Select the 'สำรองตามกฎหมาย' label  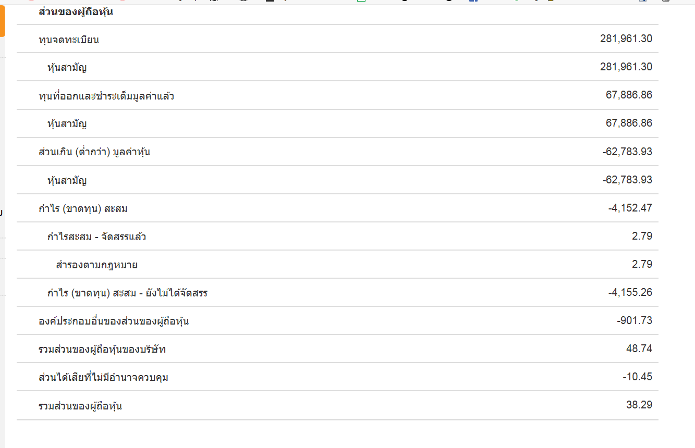[96, 265]
